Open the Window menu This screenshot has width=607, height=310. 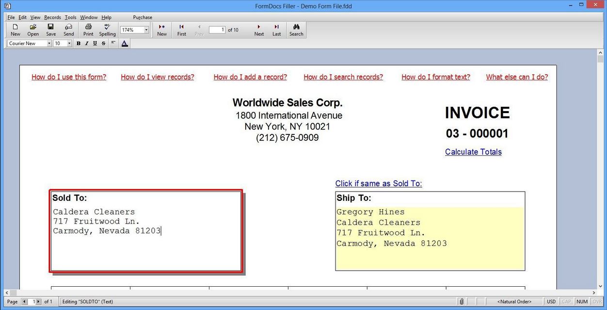pyautogui.click(x=89, y=17)
